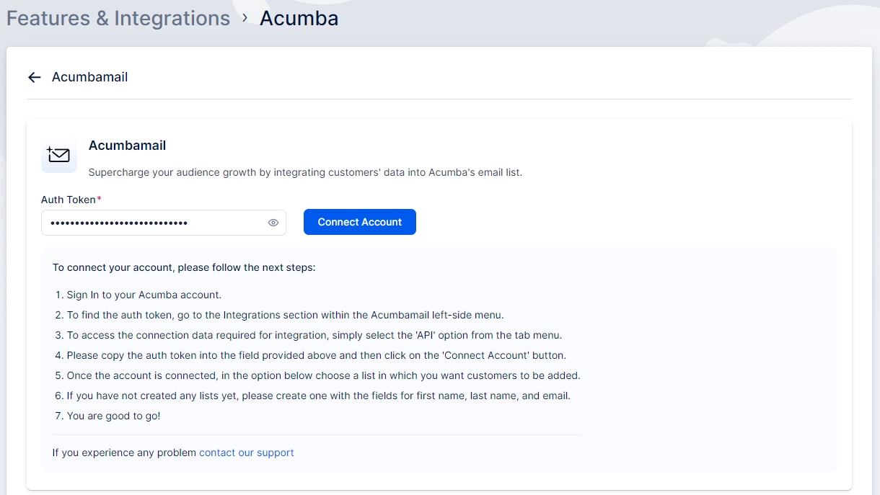The height and width of the screenshot is (495, 880).
Task: Click the page title next to back arrow
Action: click(89, 77)
